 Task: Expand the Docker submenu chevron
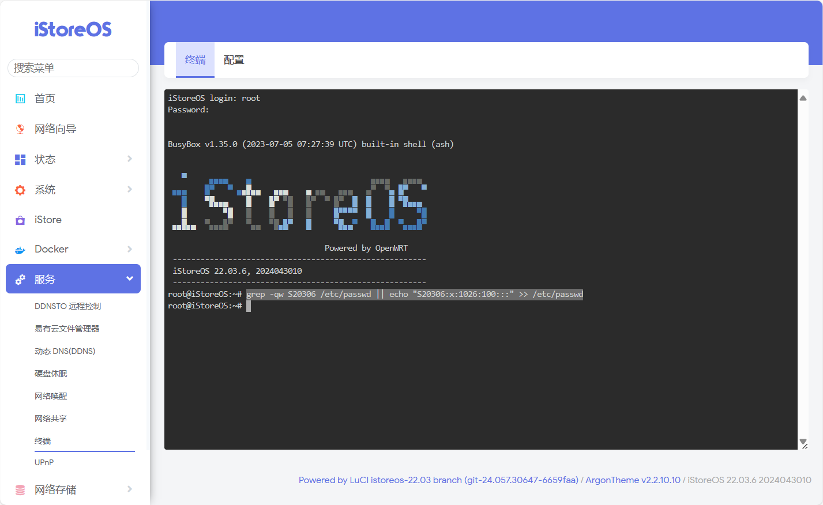(130, 249)
